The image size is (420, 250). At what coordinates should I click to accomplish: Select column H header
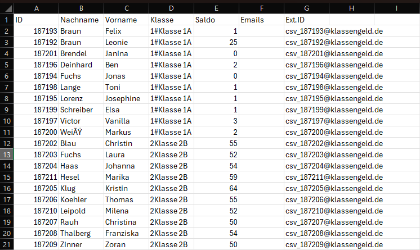[351, 8]
